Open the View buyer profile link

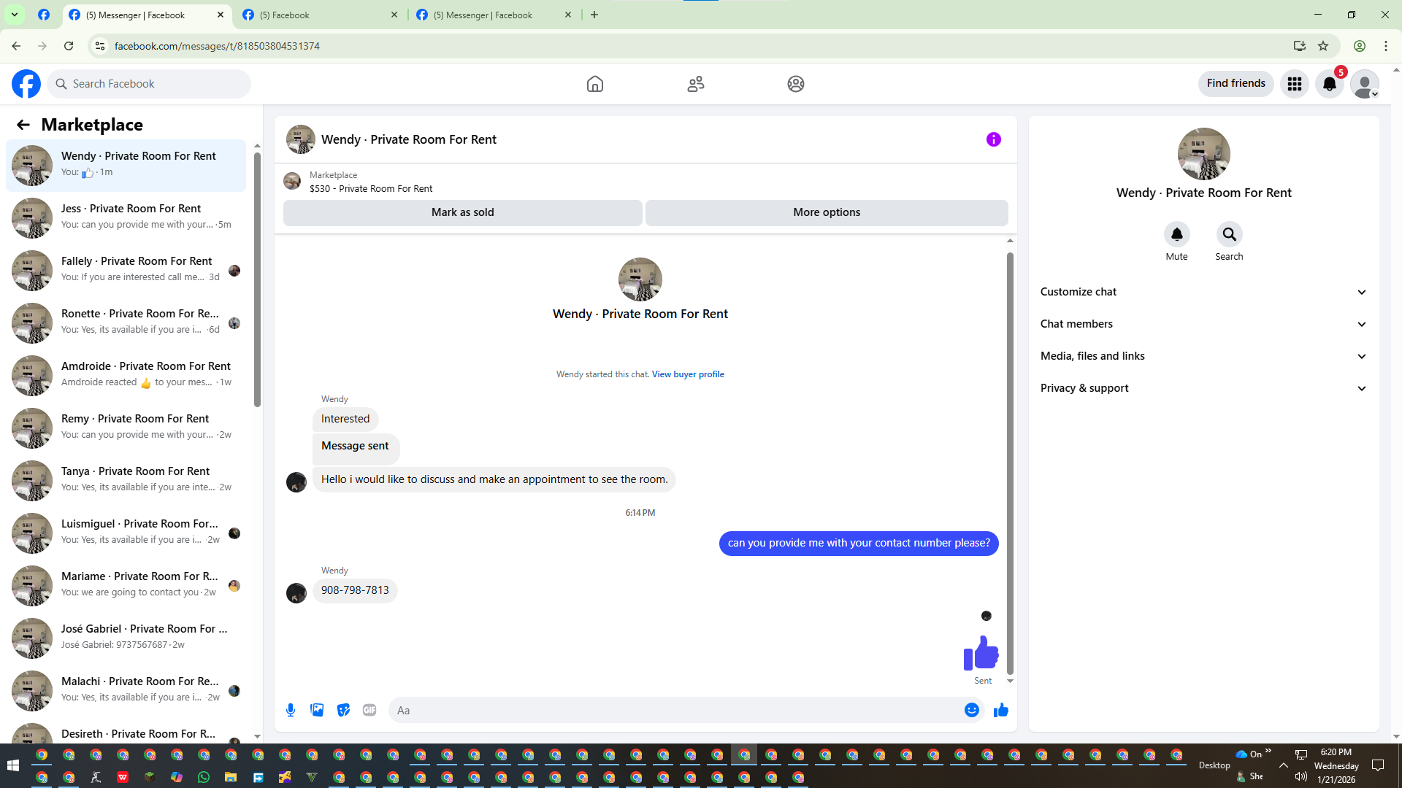688,374
